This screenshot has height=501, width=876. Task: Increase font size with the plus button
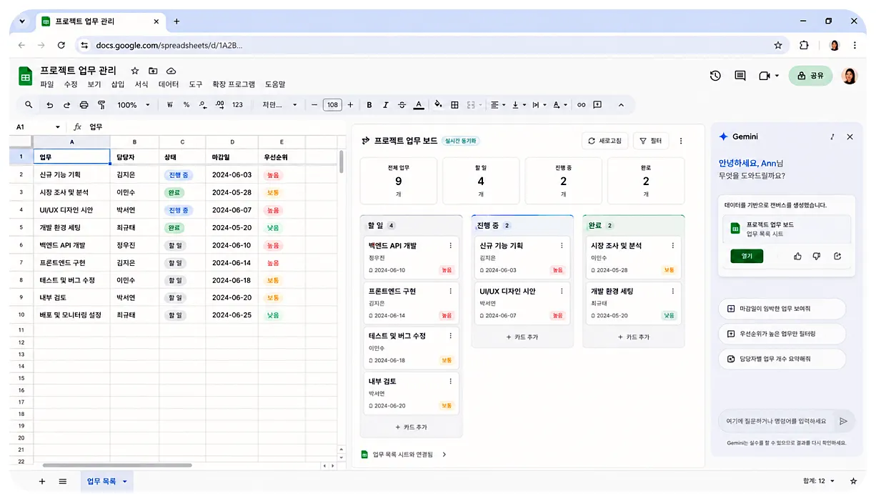coord(350,105)
